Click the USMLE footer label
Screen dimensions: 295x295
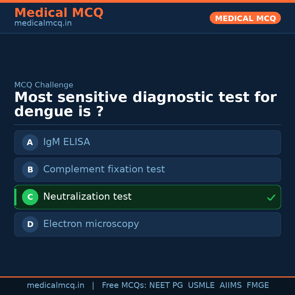[201, 285]
